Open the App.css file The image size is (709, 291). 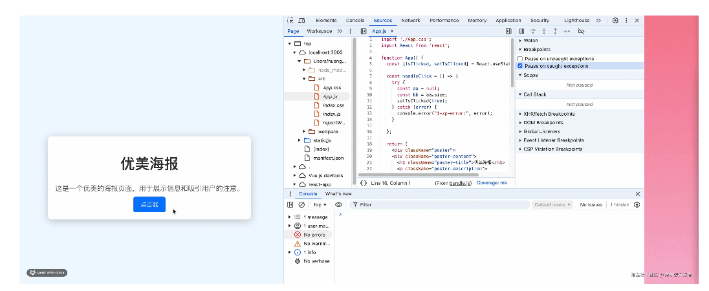click(332, 88)
